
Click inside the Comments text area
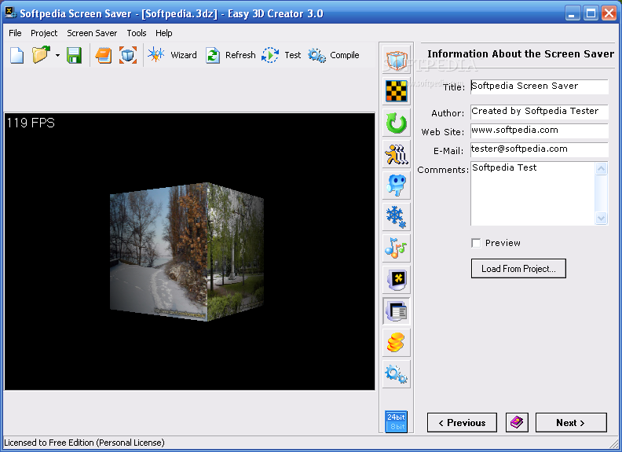pos(532,193)
